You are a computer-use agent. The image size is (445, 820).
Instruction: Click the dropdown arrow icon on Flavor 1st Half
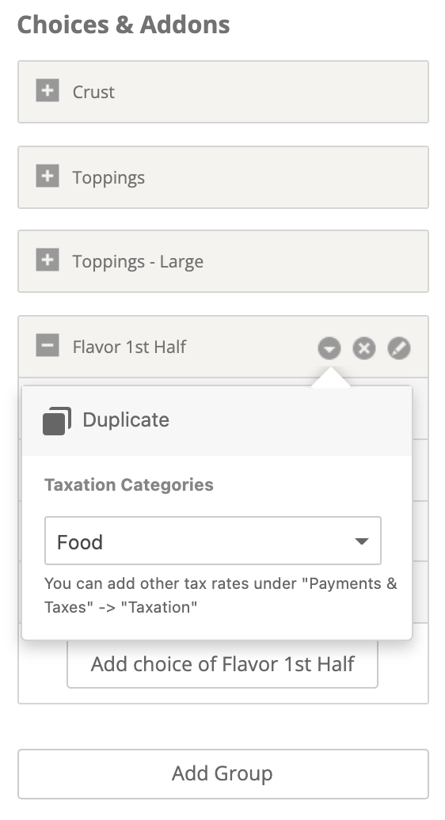point(329,347)
